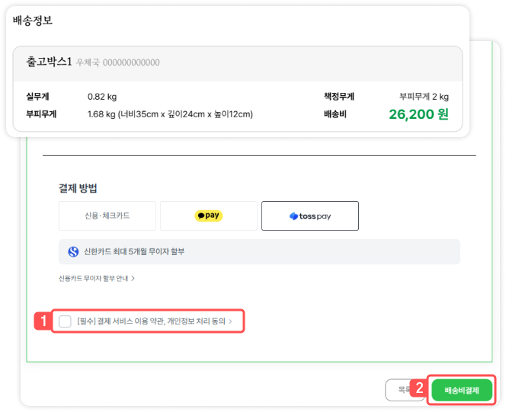
Task: Select 신용·체크카드 payment method
Action: [107, 216]
